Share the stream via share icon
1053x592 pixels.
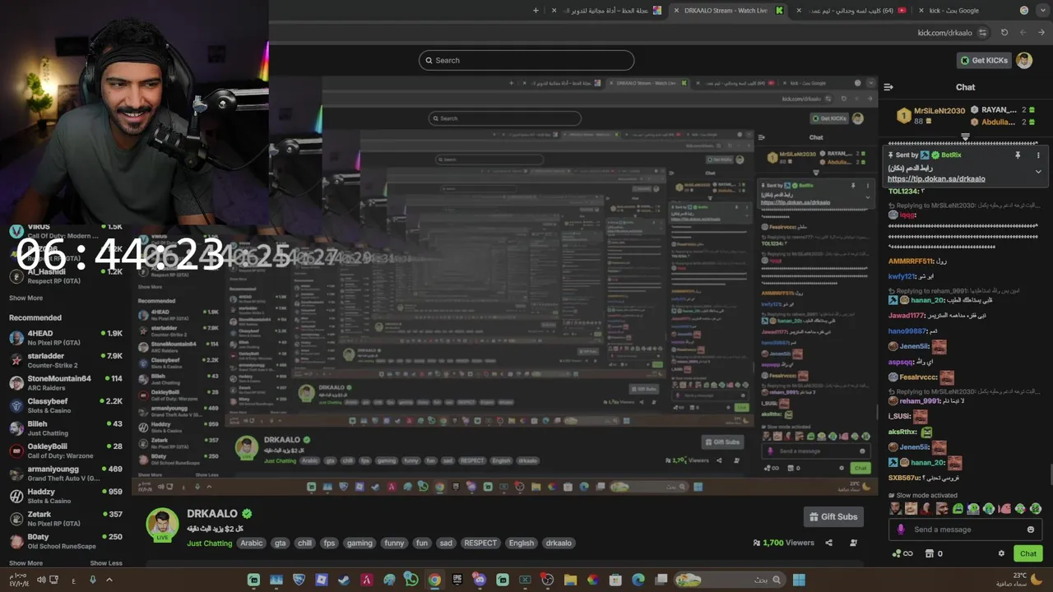(828, 543)
